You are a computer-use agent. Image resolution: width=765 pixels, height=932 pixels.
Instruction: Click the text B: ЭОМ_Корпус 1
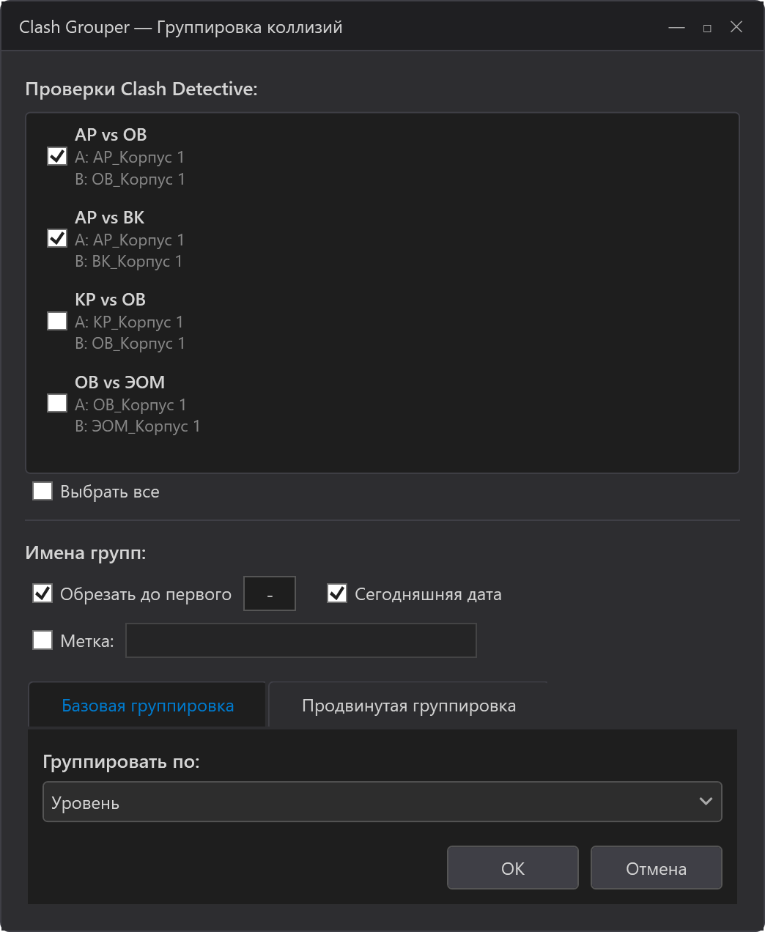click(138, 426)
